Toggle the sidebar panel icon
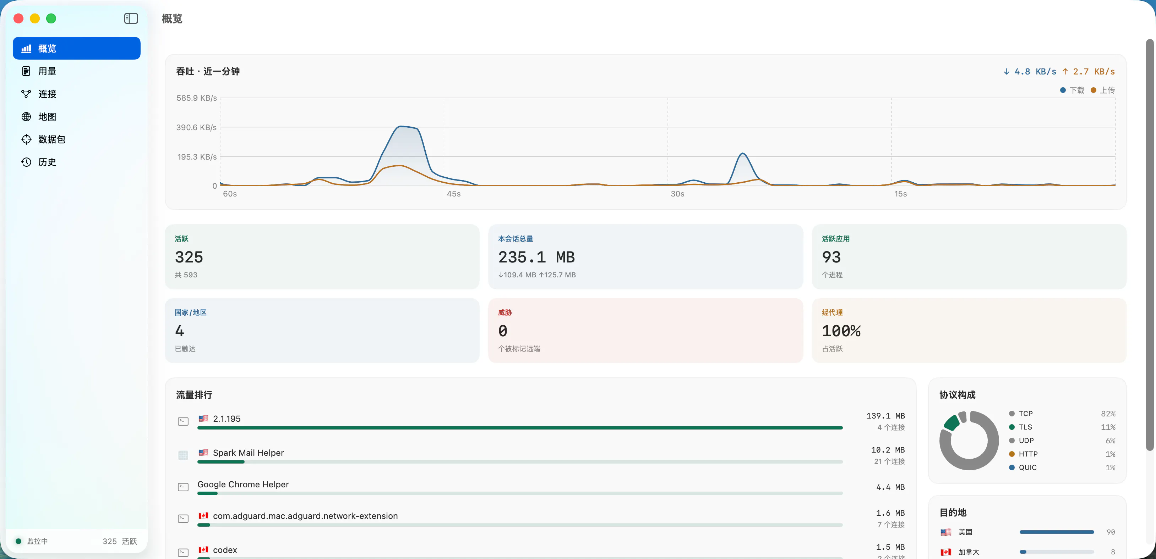Screen dimensions: 1156x559 pos(131,18)
